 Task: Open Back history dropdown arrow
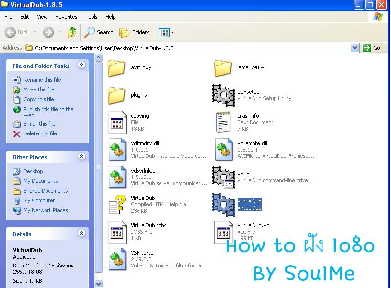(x=35, y=32)
